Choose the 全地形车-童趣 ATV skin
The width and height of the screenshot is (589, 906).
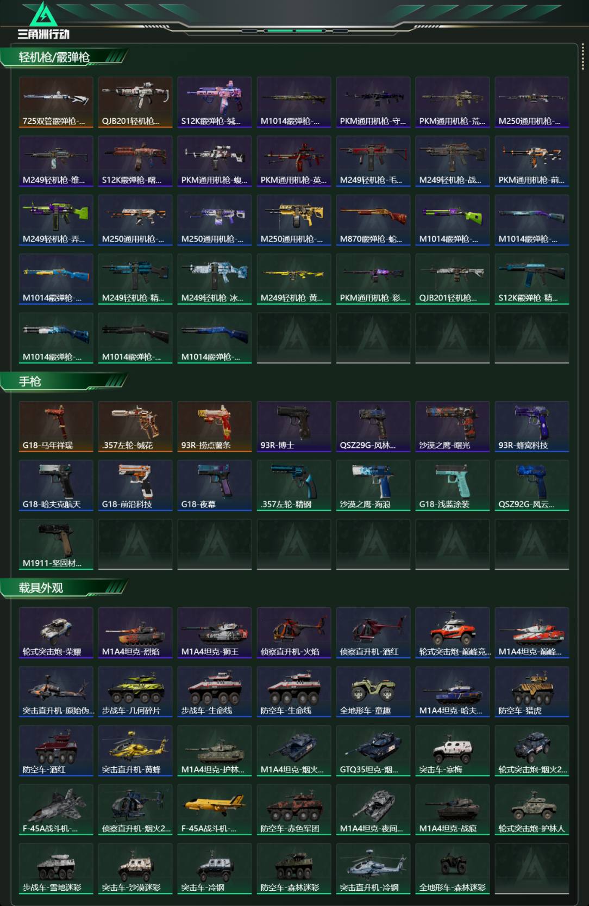coord(373,692)
